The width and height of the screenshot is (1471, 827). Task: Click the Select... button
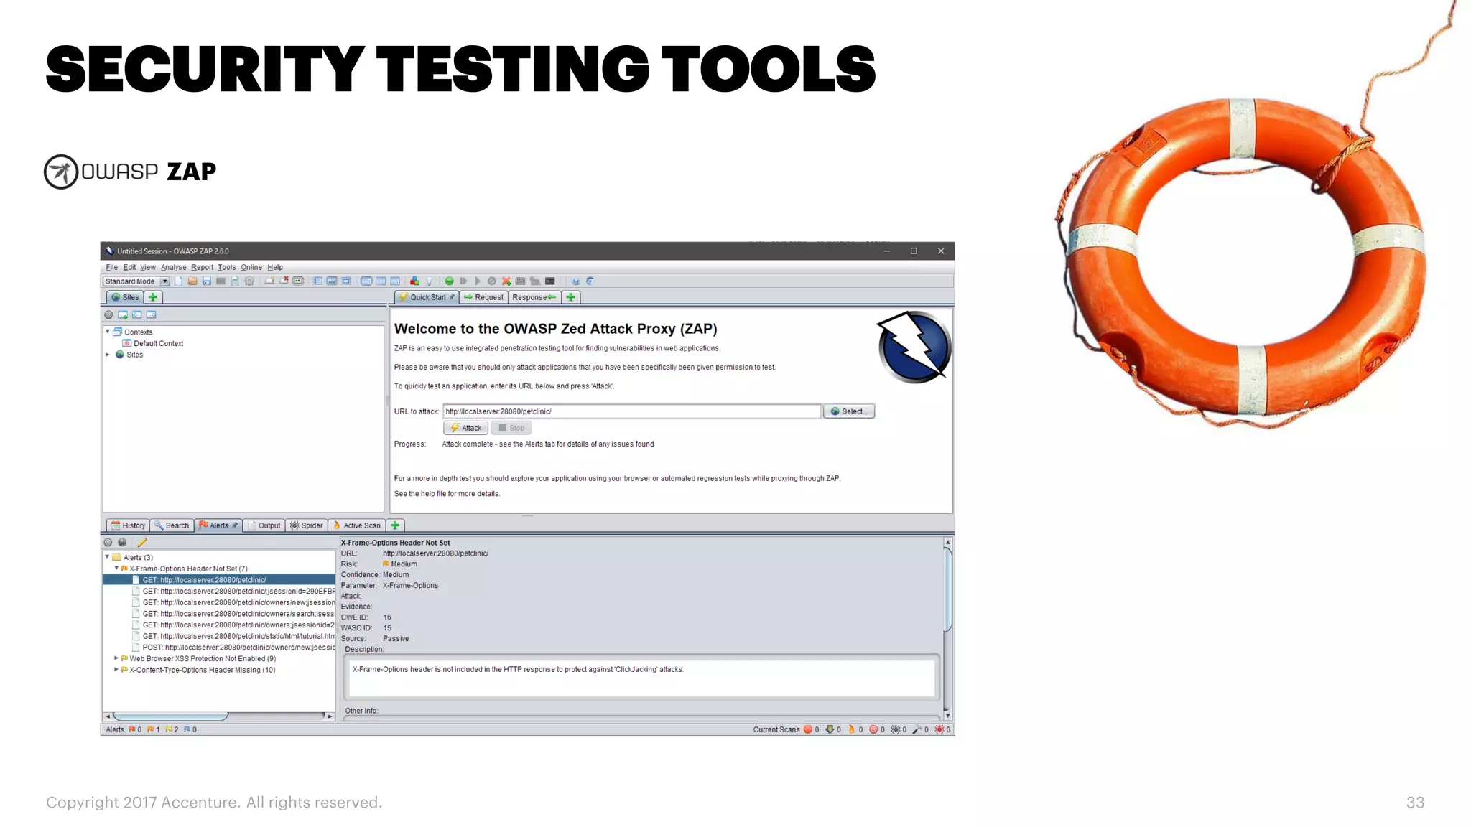tap(849, 411)
